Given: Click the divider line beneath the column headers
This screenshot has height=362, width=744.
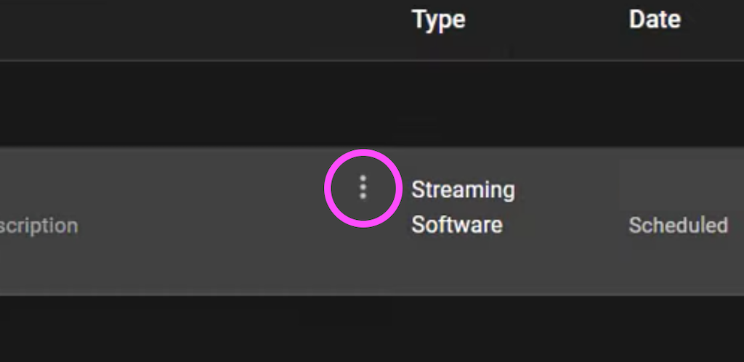Looking at the screenshot, I should point(372,60).
